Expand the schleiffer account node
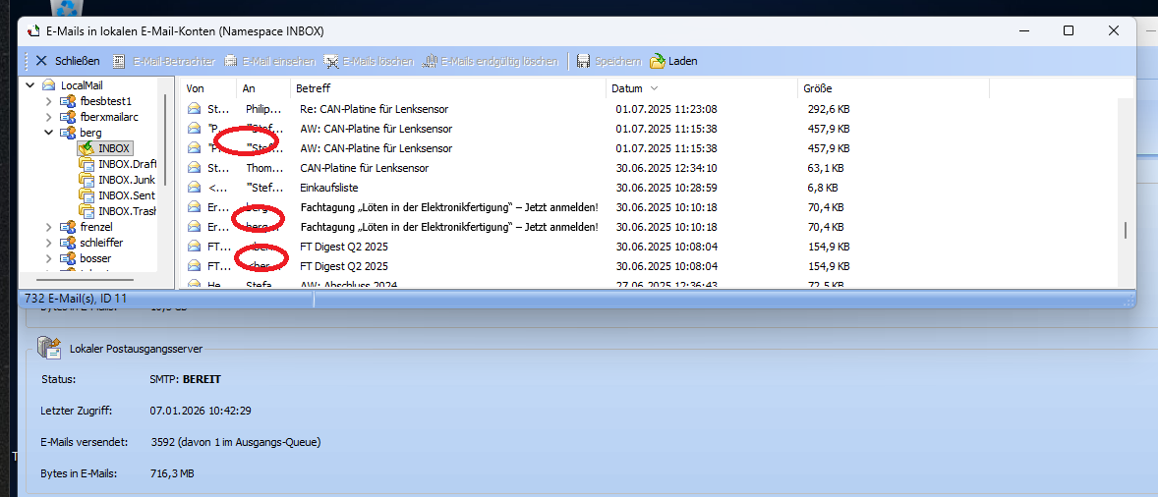This screenshot has height=497, width=1158. tap(49, 243)
